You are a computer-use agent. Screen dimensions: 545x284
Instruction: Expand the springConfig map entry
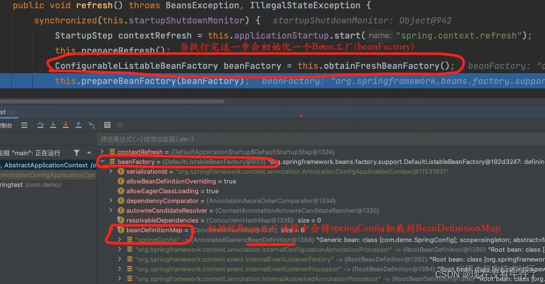(x=120, y=240)
